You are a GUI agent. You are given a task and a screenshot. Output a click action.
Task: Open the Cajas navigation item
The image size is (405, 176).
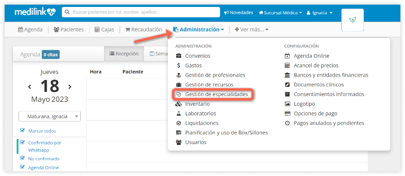pyautogui.click(x=104, y=30)
